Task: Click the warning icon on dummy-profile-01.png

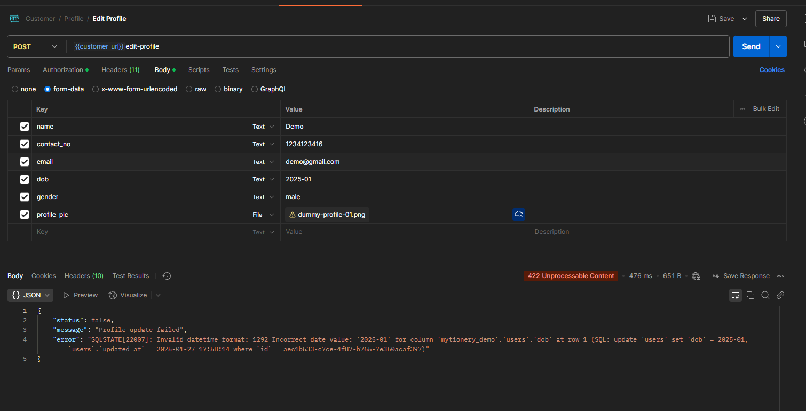Action: pos(292,215)
